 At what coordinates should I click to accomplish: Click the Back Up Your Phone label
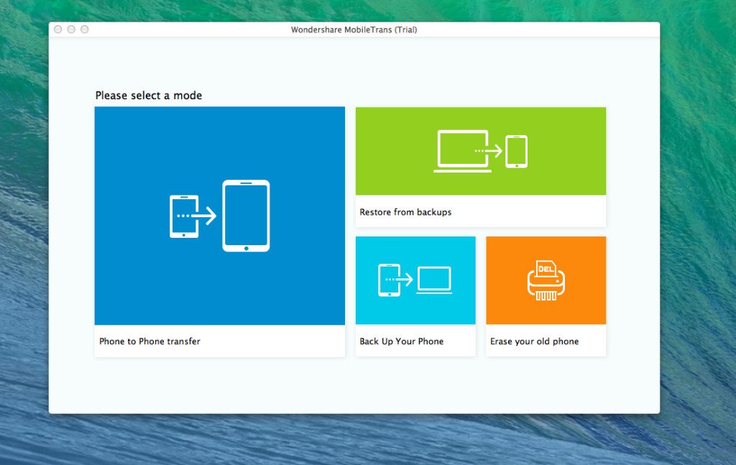(400, 341)
